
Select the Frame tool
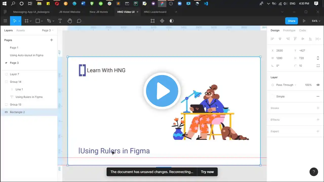pyautogui.click(x=26, y=21)
